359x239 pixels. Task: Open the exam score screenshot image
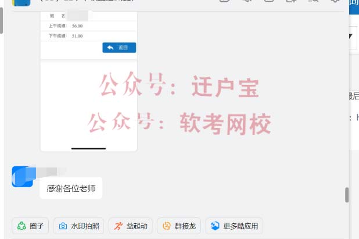[x=89, y=81]
